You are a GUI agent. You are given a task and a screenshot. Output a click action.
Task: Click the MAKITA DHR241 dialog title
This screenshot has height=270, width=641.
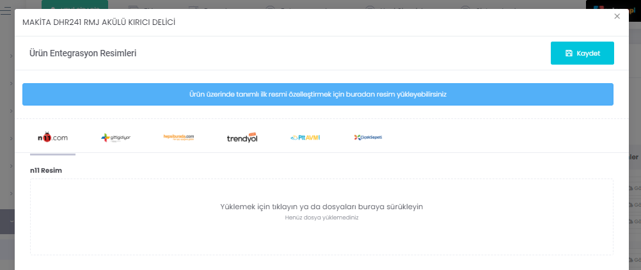coord(99,22)
